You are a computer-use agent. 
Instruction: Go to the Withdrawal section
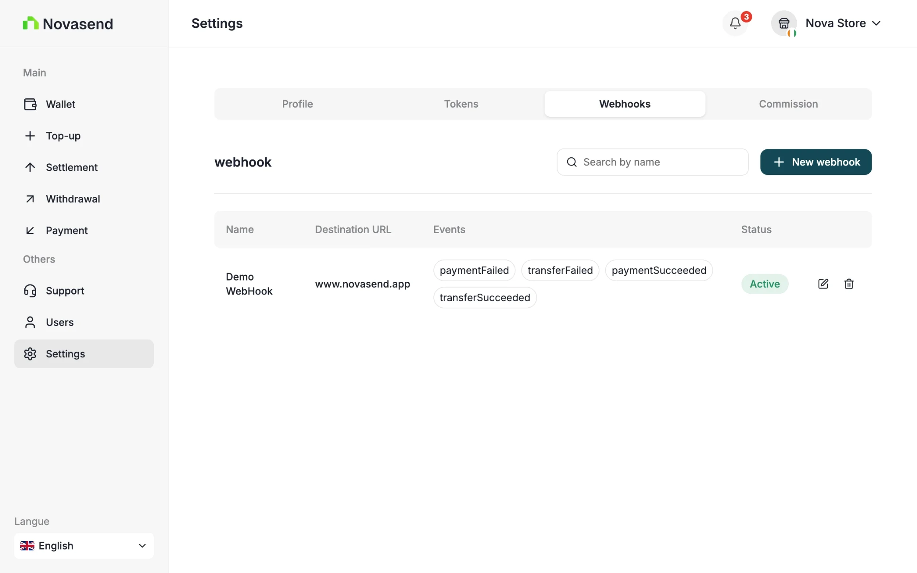(73, 198)
